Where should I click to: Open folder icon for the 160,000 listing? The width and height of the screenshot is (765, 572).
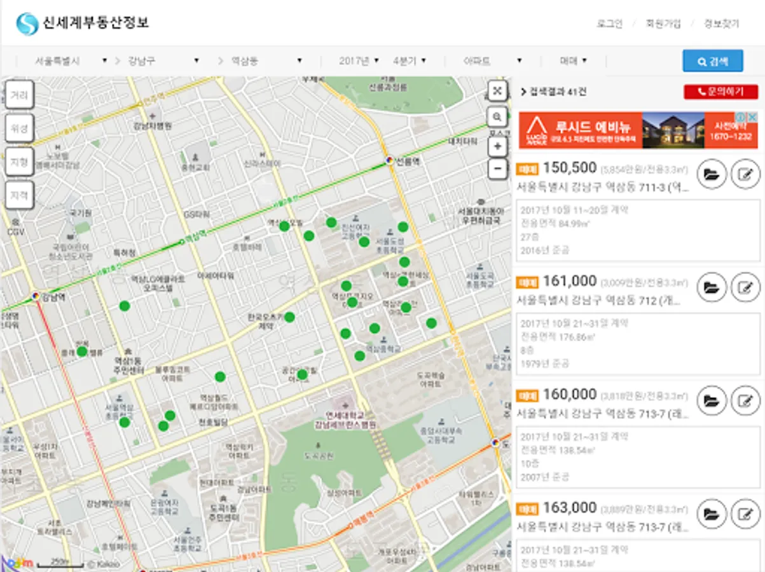point(712,400)
